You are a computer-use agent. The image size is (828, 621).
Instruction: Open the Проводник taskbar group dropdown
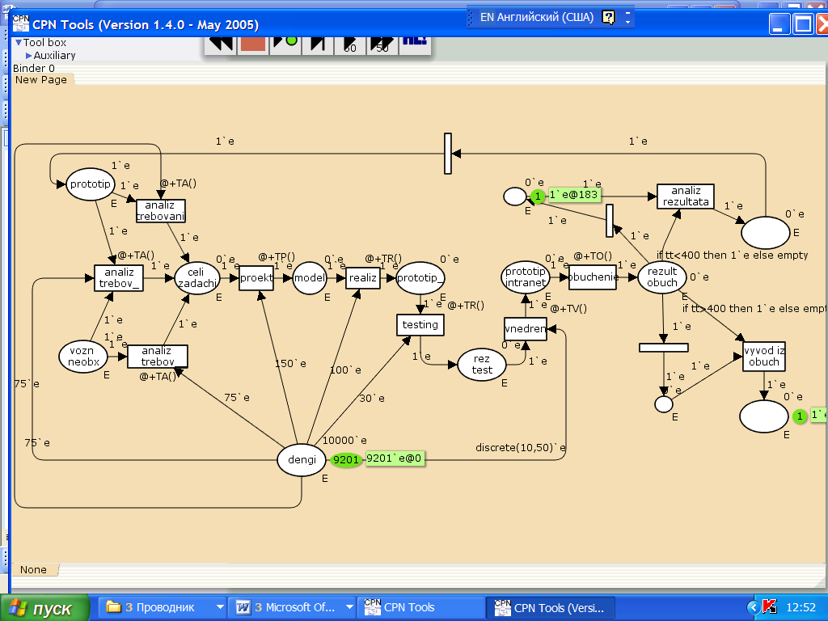tap(219, 607)
